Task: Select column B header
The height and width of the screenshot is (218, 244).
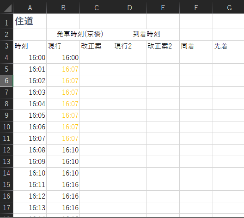Action: [x=63, y=8]
